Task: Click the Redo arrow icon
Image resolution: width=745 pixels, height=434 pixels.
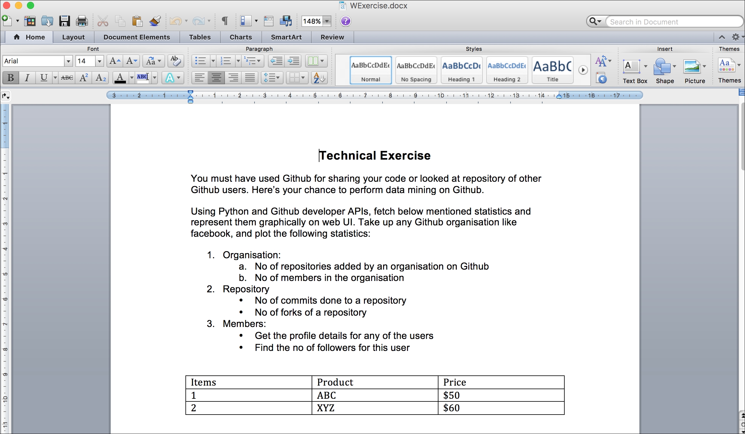Action: coord(198,21)
